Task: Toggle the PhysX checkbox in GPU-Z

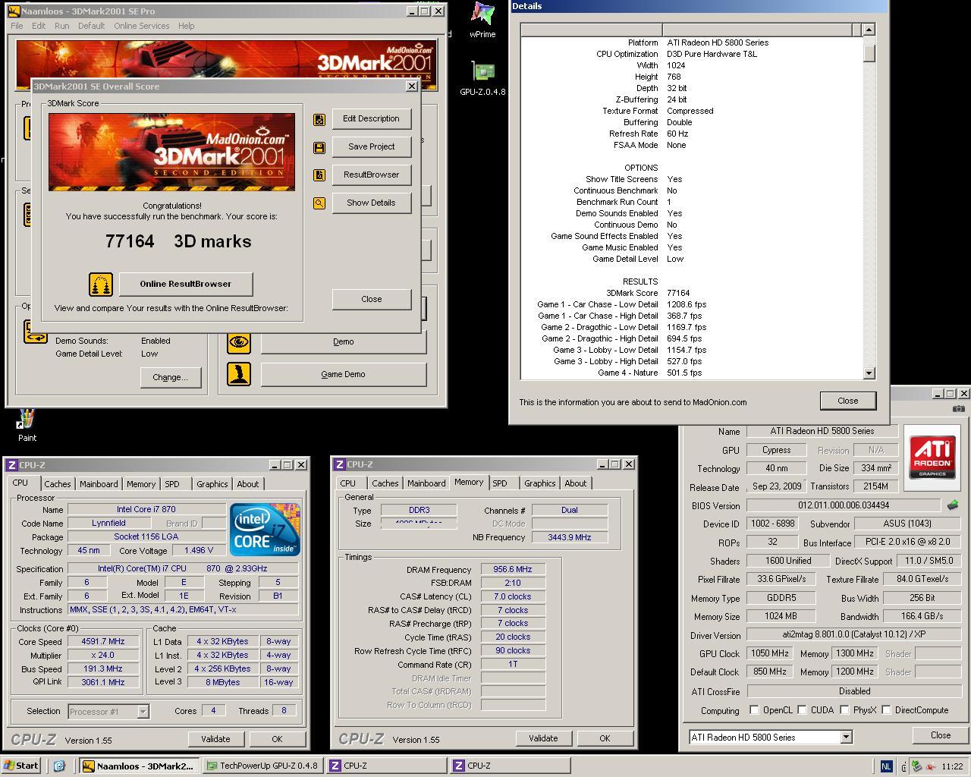Action: pos(844,710)
